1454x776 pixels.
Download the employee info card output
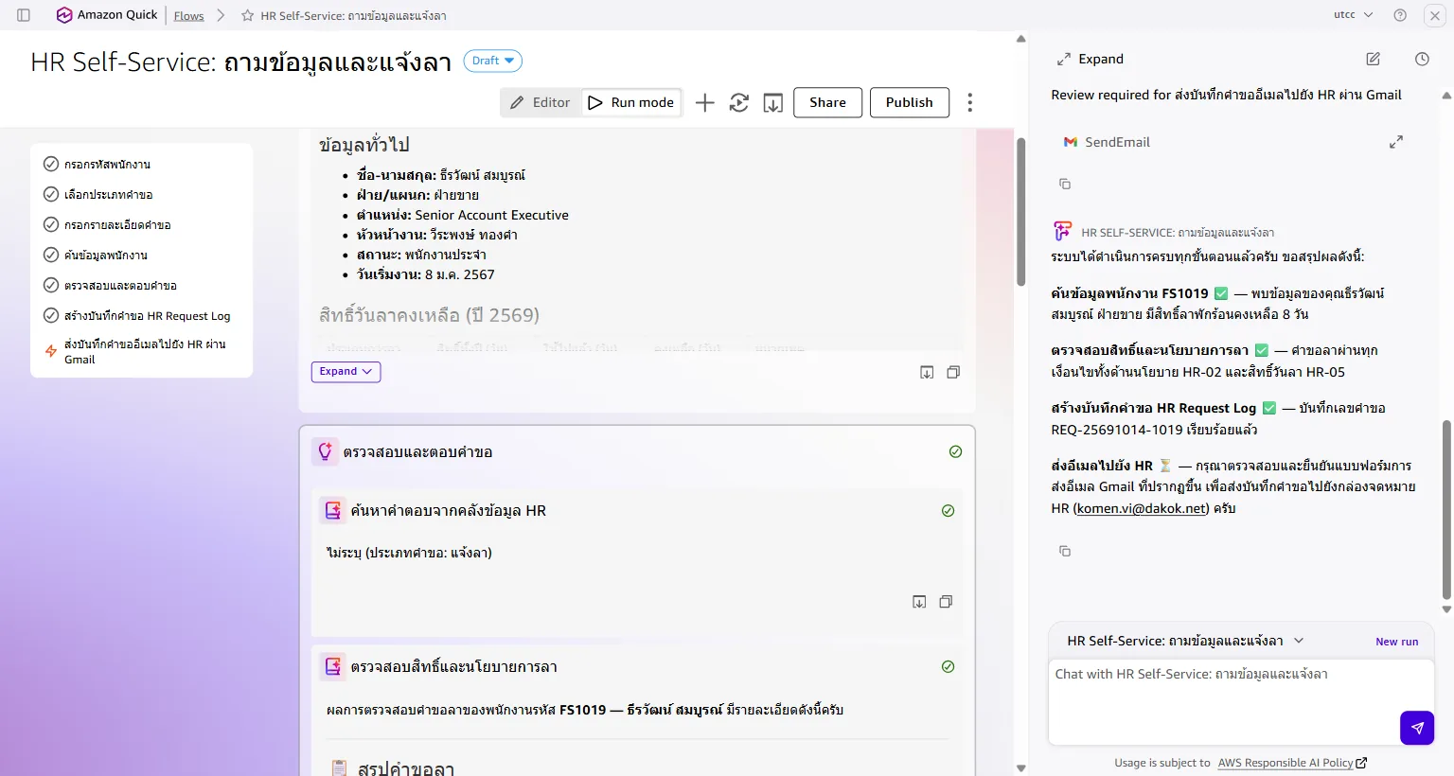[x=927, y=372]
